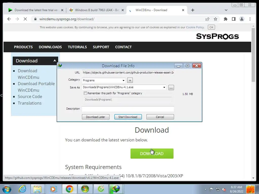Viewport: 259px width, 194px height.
Task: Open a new Chrome tab
Action: [192, 10]
